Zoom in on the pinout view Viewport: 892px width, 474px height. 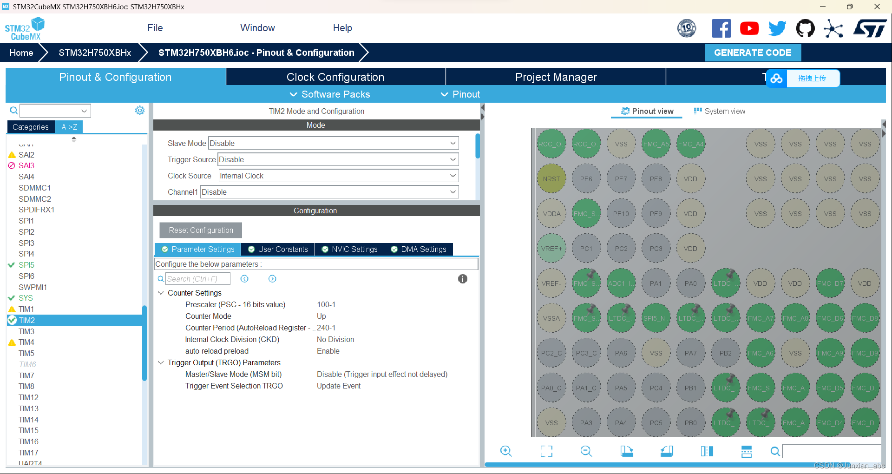[506, 451]
